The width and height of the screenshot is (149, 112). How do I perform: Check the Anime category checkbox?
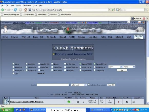13,64
